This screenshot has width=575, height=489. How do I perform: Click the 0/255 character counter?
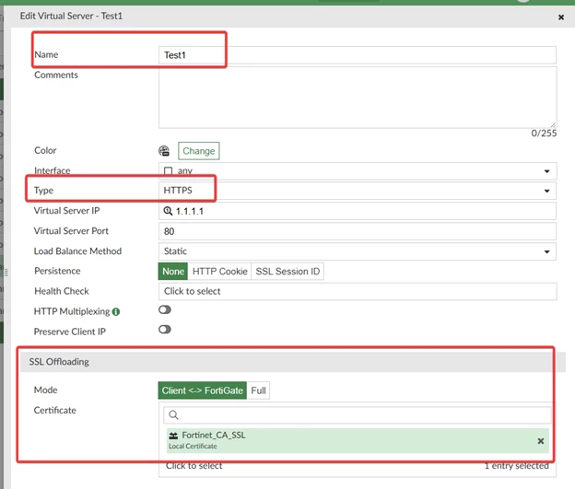[544, 134]
